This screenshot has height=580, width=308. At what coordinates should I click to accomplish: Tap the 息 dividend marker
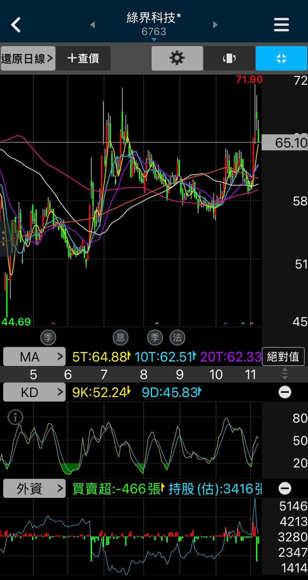click(x=120, y=337)
